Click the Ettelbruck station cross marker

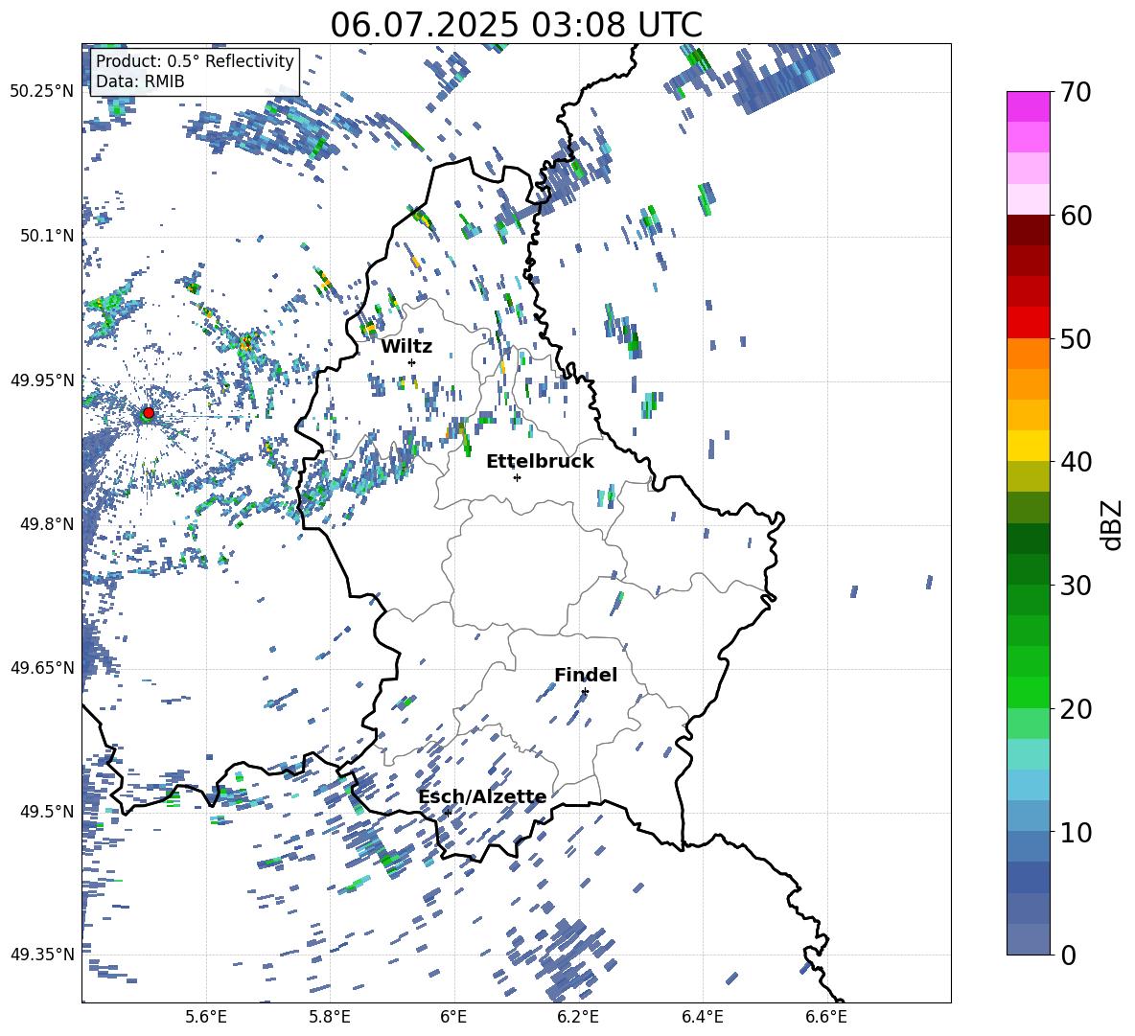pyautogui.click(x=517, y=477)
